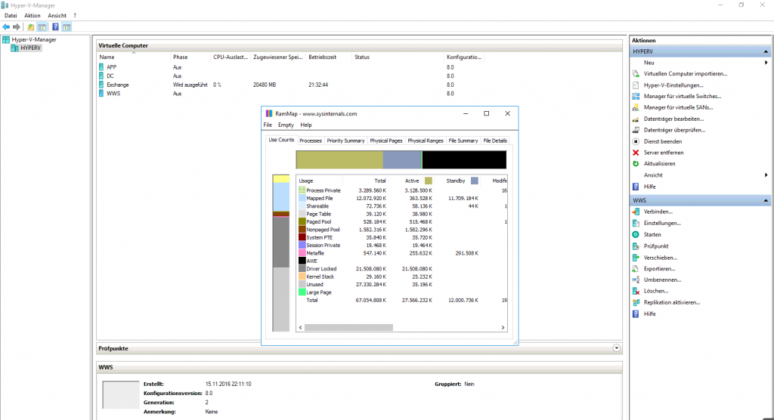The height and width of the screenshot is (420, 774).
Task: Click the Löschen icon
Action: coord(636,291)
